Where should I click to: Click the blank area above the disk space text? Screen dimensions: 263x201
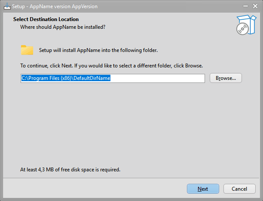tap(129, 129)
